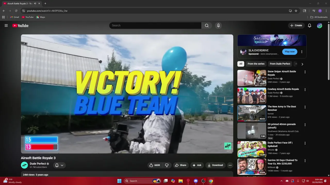Open the Dude Perfect channel avatar

pyautogui.click(x=24, y=165)
